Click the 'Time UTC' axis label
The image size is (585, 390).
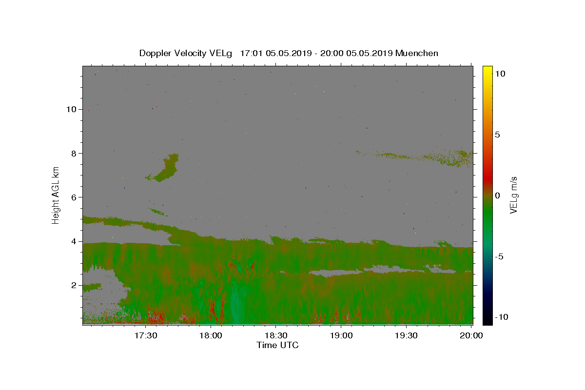(277, 345)
